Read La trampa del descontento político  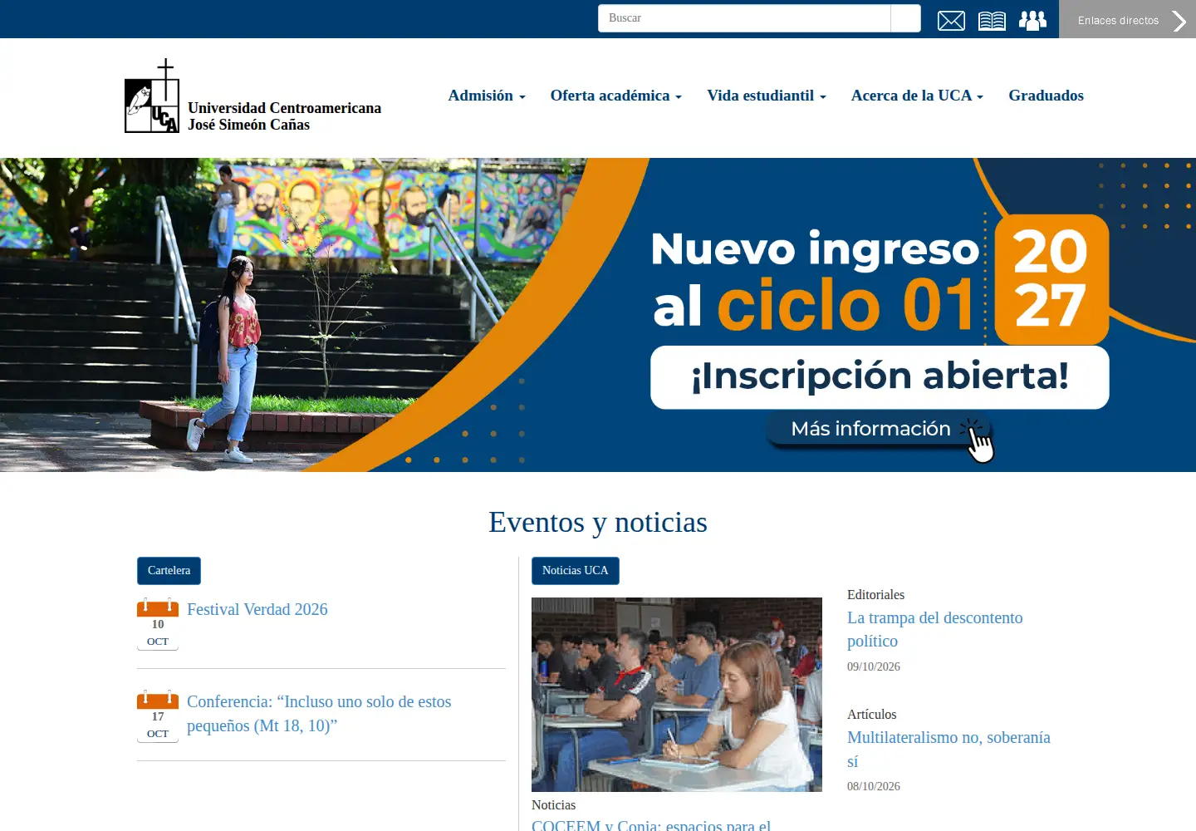935,629
